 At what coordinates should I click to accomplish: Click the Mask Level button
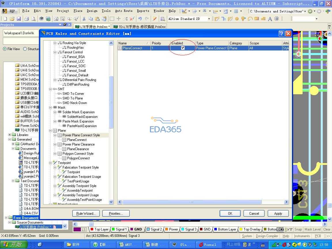312,229
